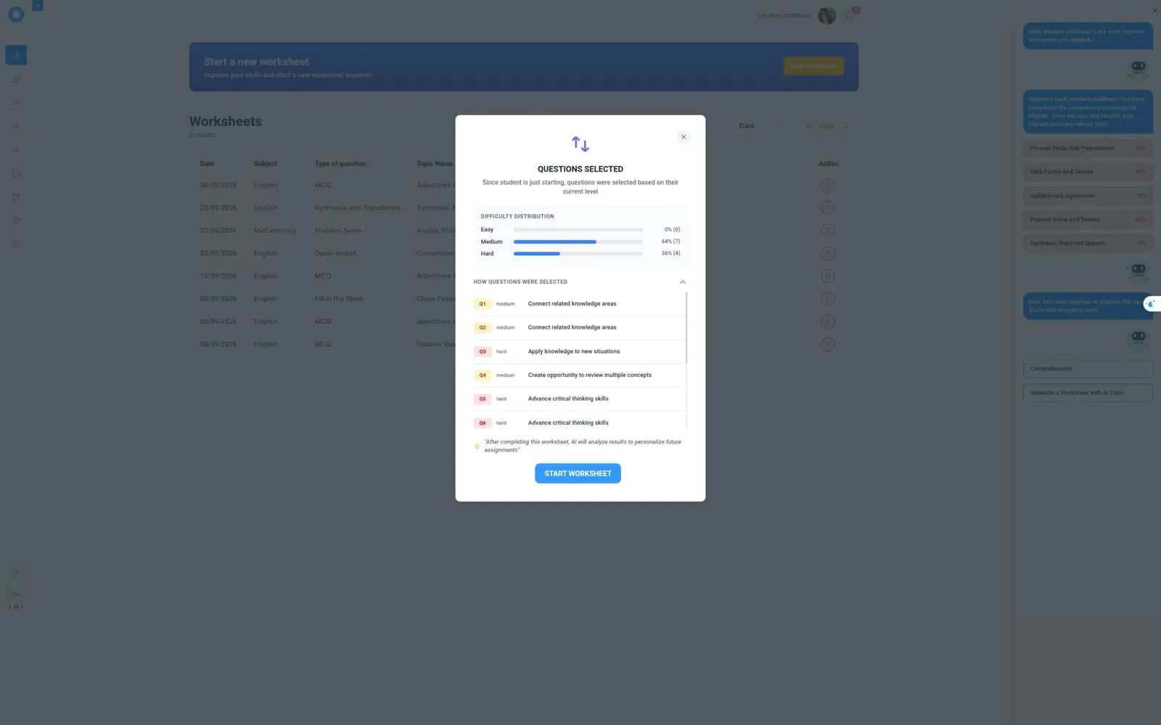Select Comprehension option in AI tutor chat
1161x725 pixels.
(x=1088, y=369)
